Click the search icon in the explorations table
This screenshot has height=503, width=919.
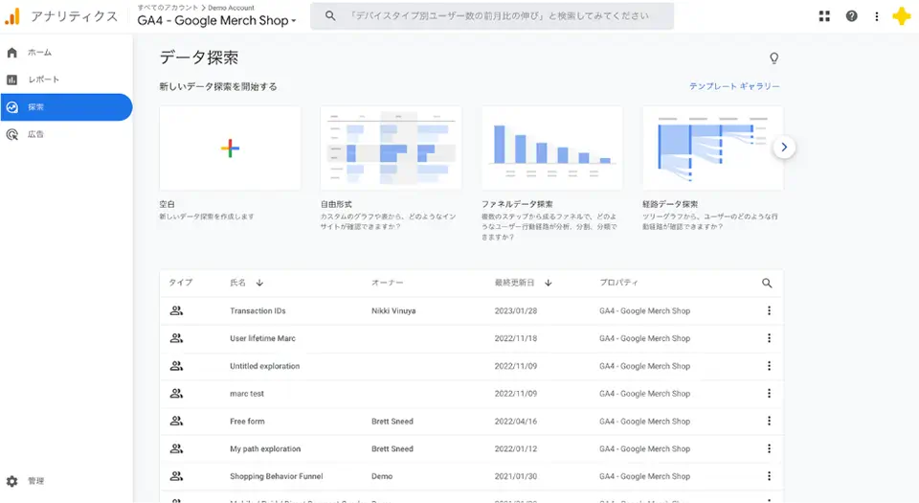767,284
